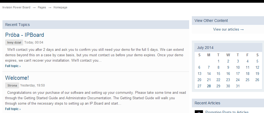264x113 pixels.
Task: Pick day 15 in the calendar
Action: tap(218, 74)
